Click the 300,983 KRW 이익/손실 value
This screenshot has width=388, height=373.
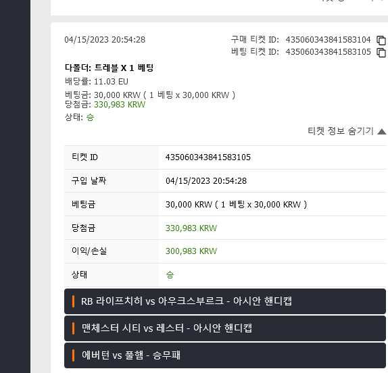click(x=191, y=251)
